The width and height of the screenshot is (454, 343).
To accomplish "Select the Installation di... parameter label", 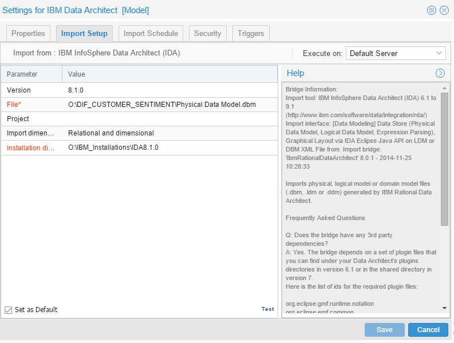I will tap(30, 148).
